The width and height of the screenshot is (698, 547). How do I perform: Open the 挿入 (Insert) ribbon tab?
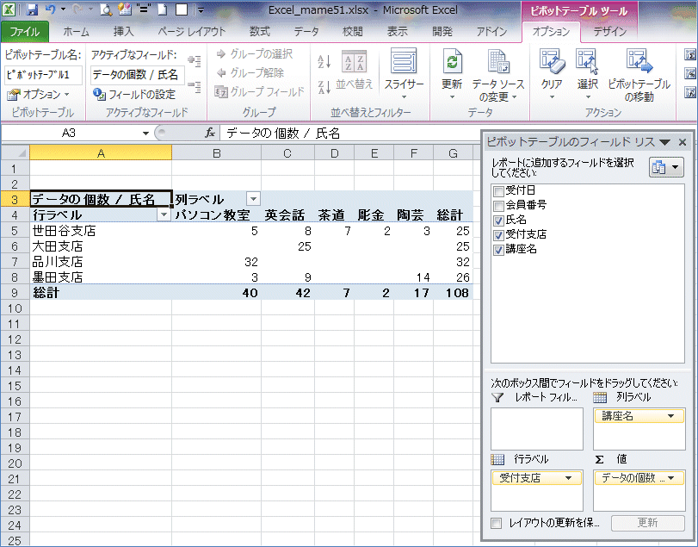tap(123, 32)
